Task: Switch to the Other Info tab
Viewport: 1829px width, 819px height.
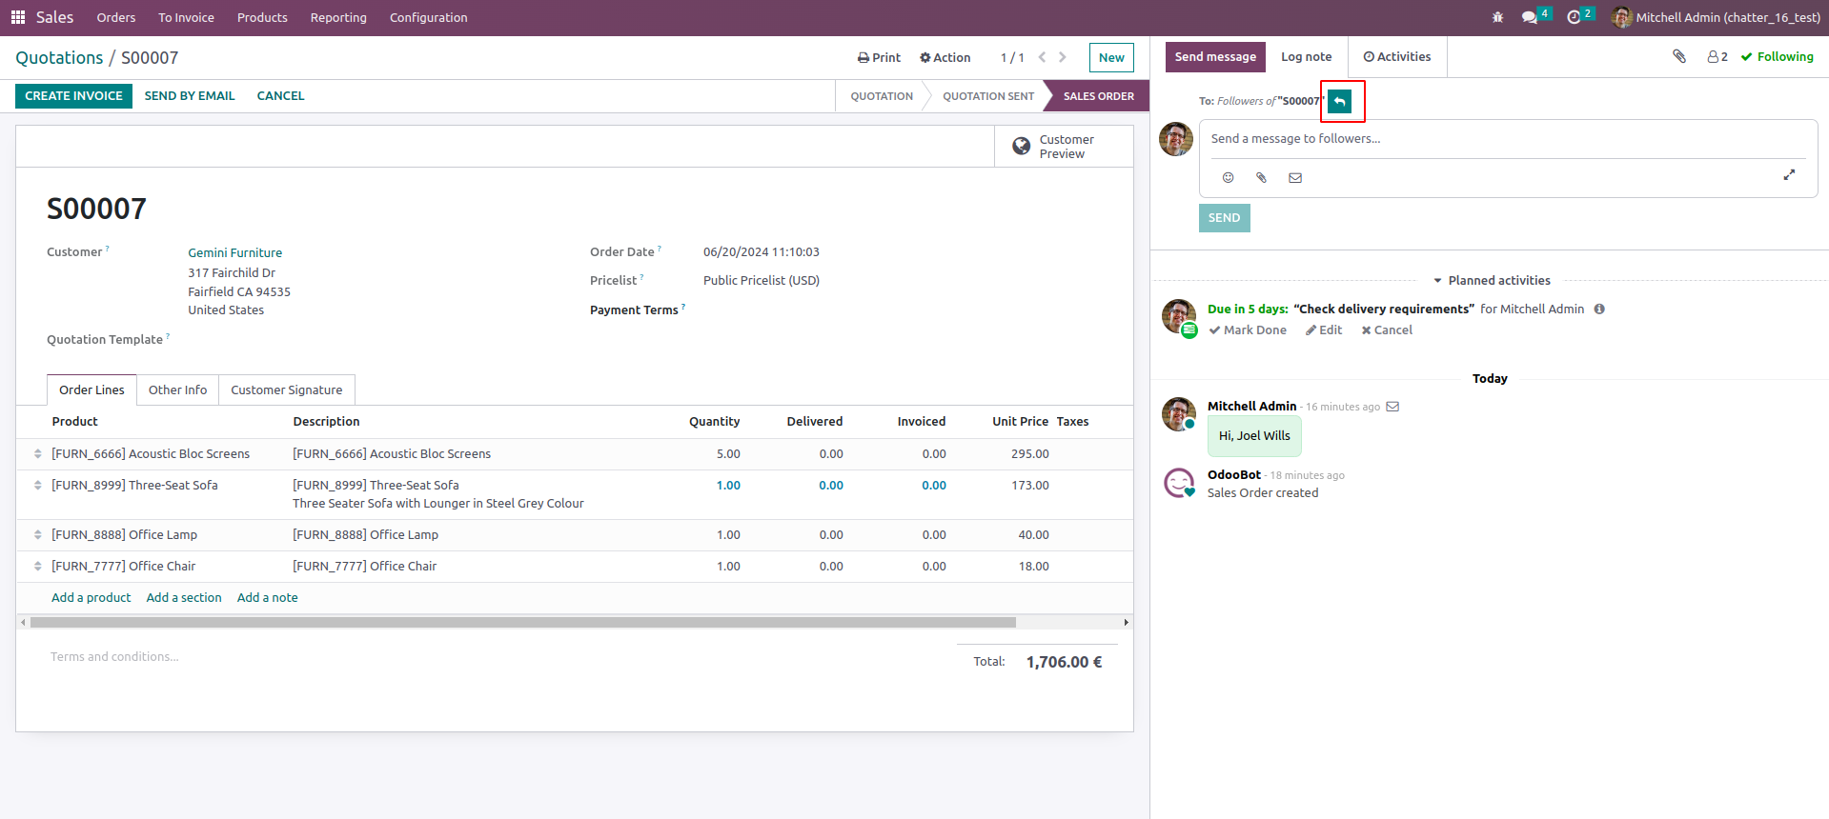Action: click(x=177, y=390)
